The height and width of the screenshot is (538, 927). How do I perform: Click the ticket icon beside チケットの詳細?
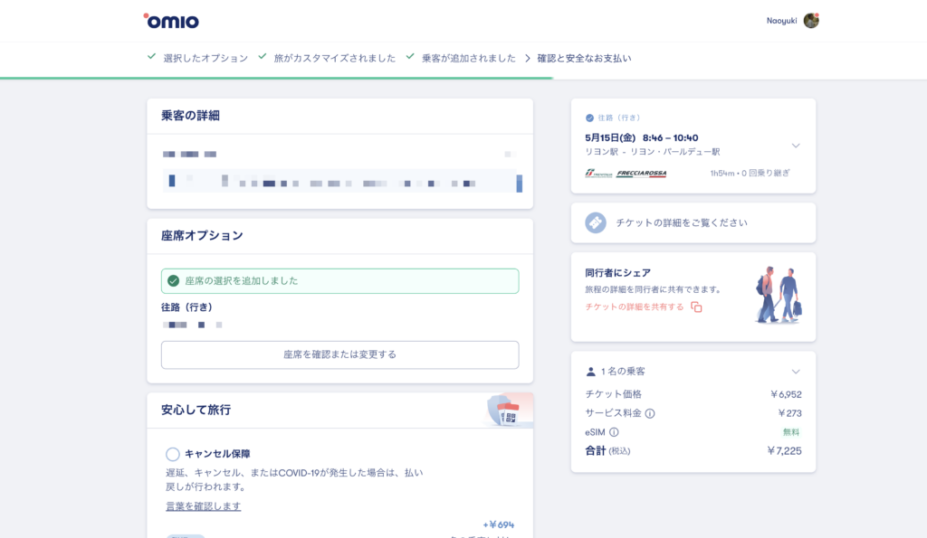(595, 222)
